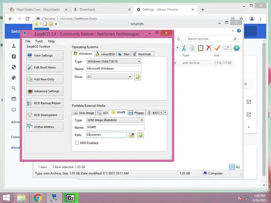The image size is (271, 203).
Task: Switch to Downloads Chrome tab
Action: 102,10
